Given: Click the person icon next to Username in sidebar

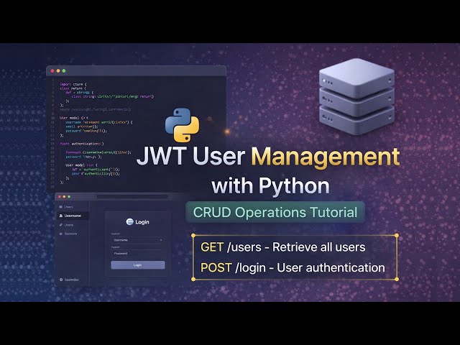Looking at the screenshot, I should (61, 216).
